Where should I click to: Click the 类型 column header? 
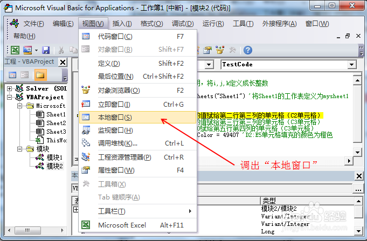tap(308, 201)
